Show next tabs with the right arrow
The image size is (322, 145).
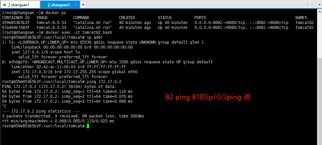click(x=313, y=5)
